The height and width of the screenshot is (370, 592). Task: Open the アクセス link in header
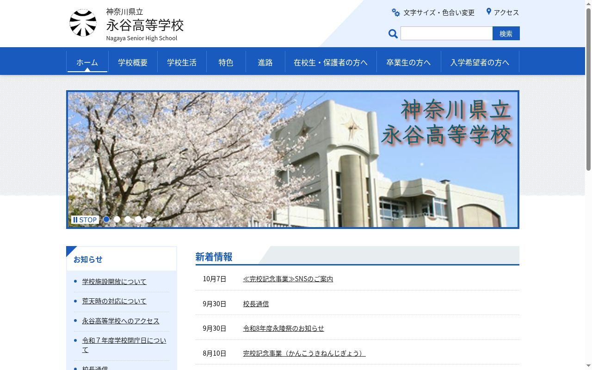click(506, 12)
